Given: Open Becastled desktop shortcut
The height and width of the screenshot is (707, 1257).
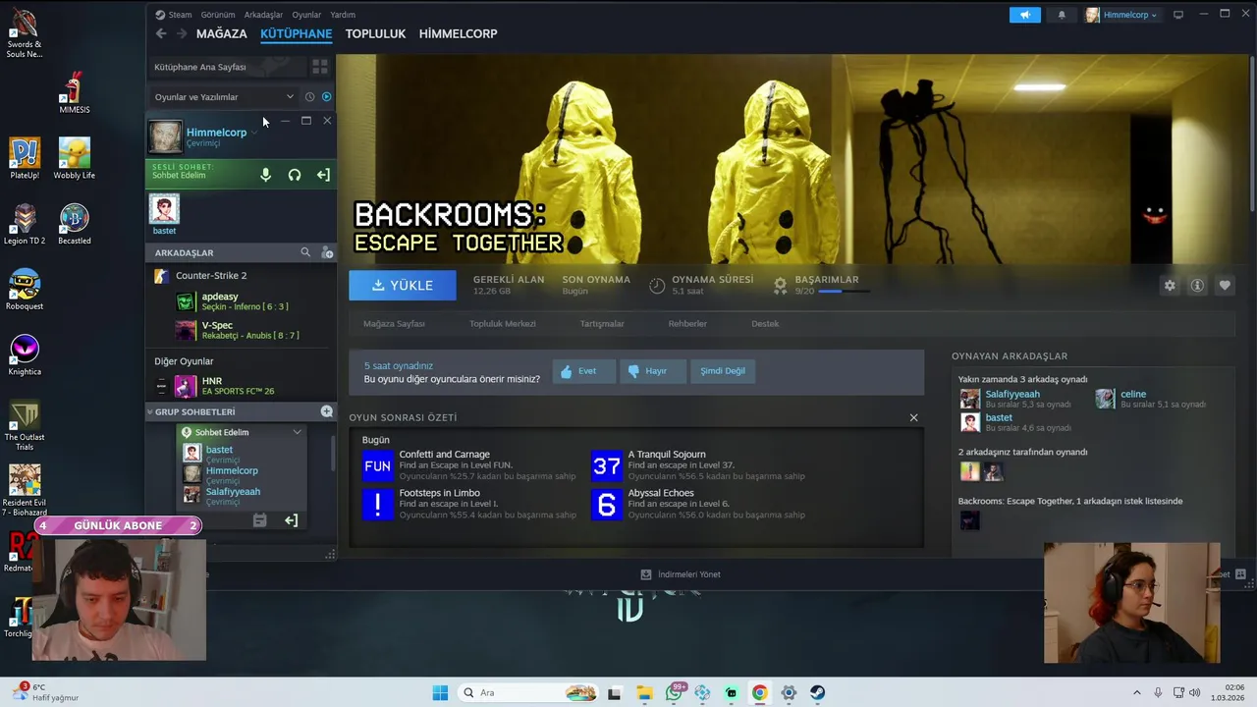Looking at the screenshot, I should [x=75, y=224].
